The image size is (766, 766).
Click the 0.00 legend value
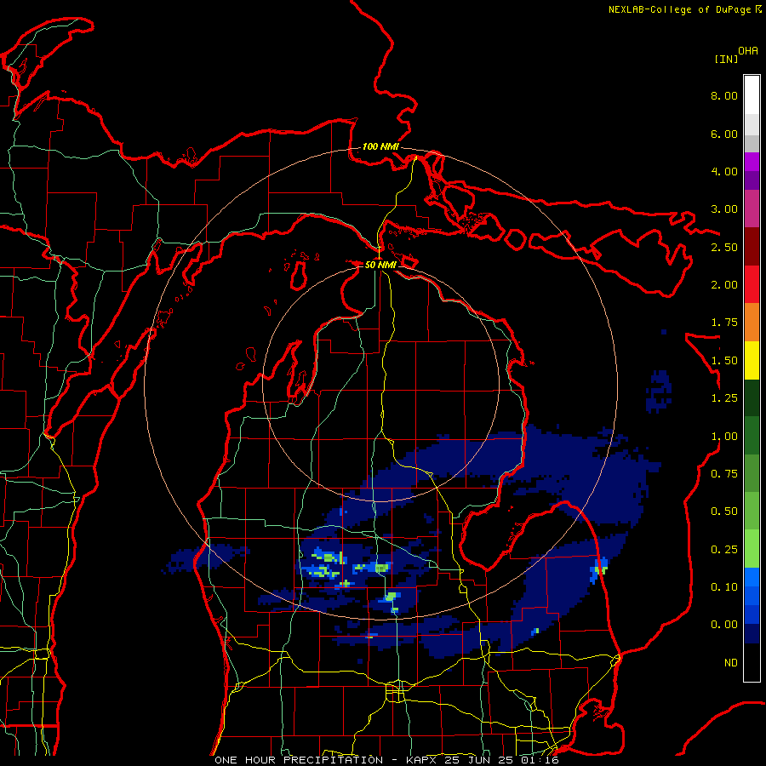(724, 625)
